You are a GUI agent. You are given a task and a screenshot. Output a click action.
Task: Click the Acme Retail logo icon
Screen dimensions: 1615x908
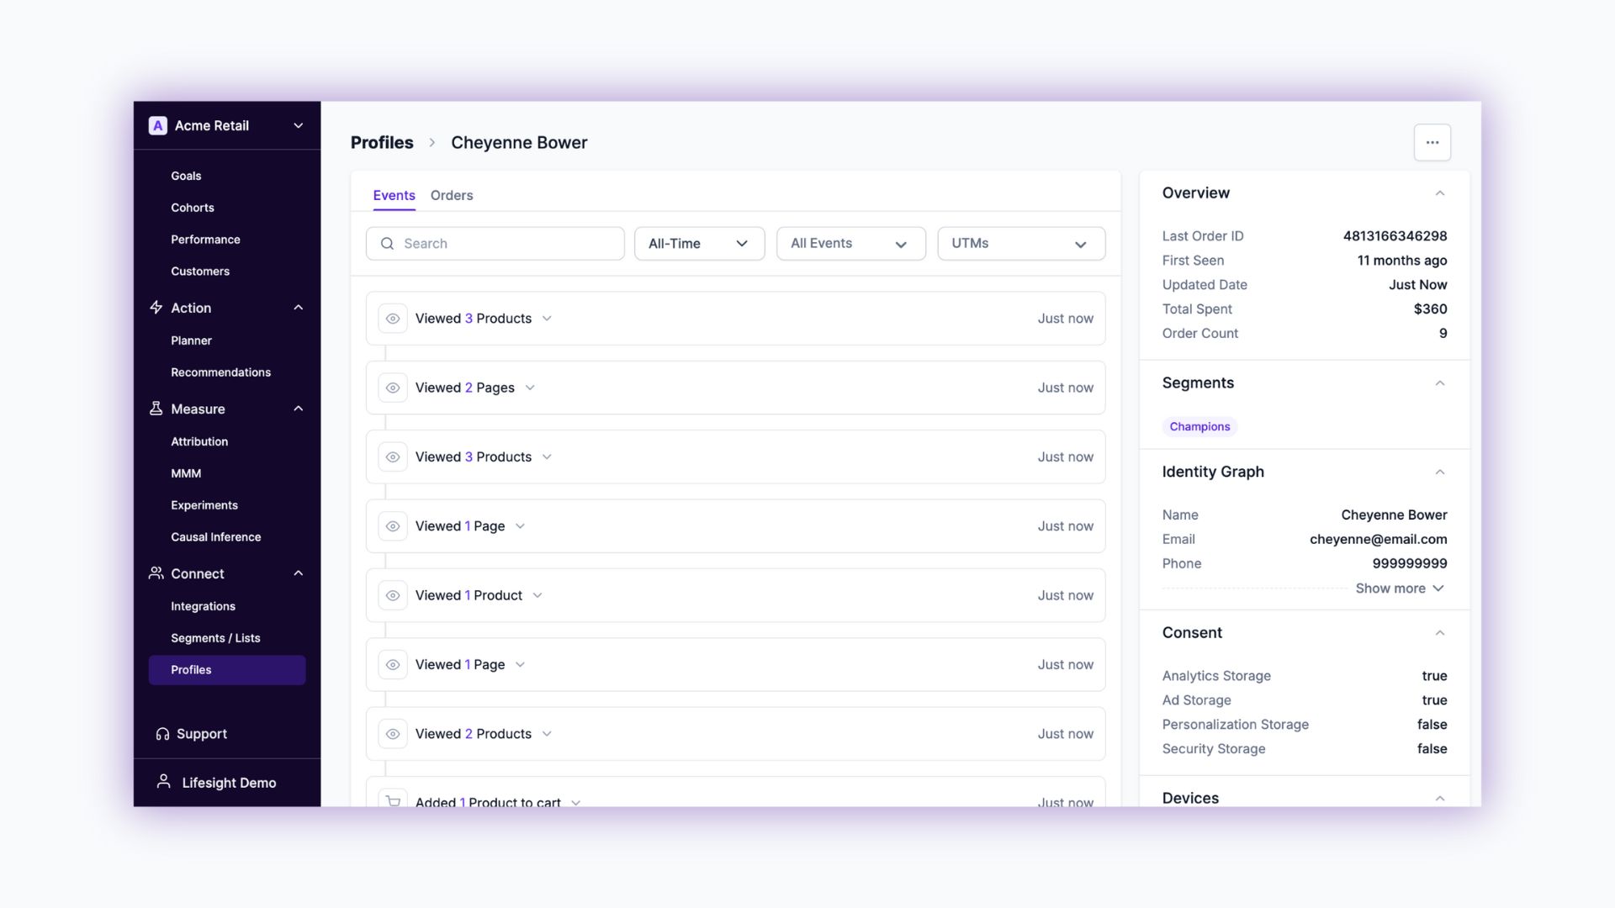pos(157,125)
